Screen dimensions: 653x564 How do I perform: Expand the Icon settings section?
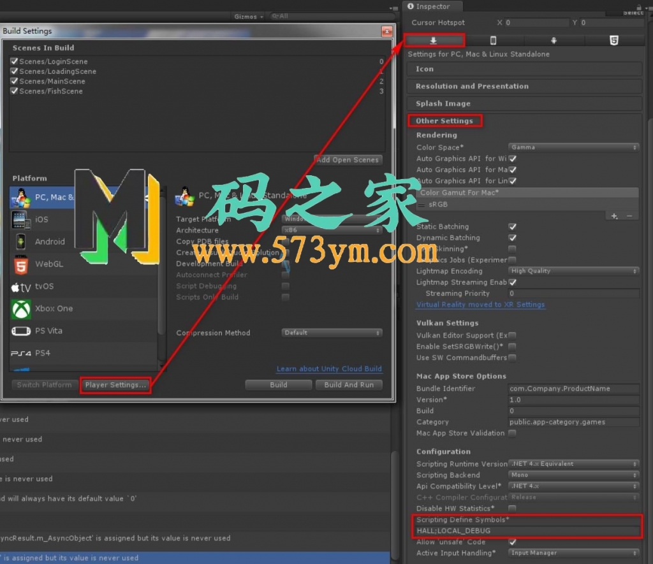click(524, 69)
